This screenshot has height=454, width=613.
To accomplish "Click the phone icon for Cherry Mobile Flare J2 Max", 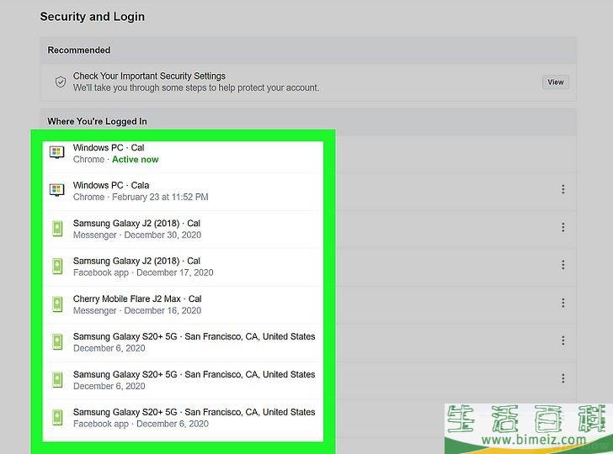I will (57, 304).
